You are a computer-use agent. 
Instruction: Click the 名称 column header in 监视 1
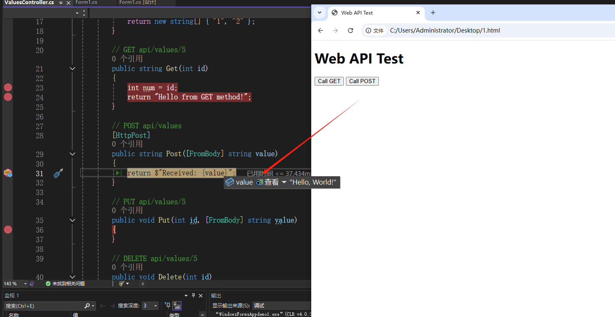(x=14, y=314)
